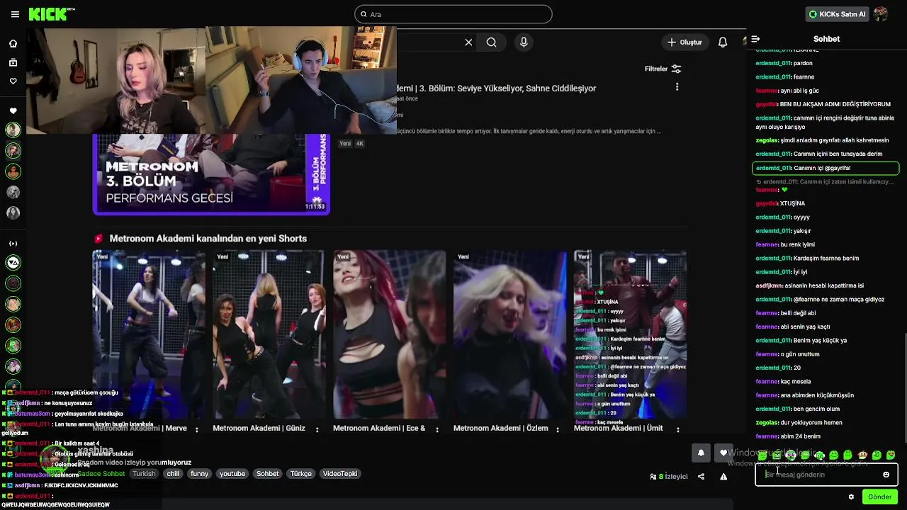
Task: Select the Turkish tag
Action: click(x=144, y=474)
